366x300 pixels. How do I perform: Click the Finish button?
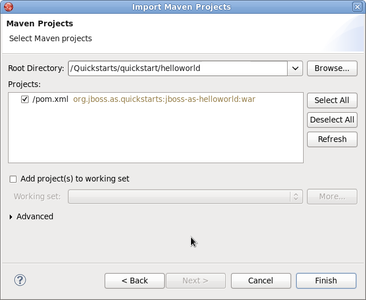point(326,281)
